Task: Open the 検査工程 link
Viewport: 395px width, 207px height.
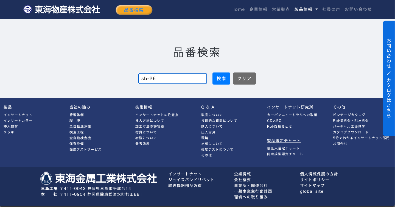Action: pyautogui.click(x=77, y=132)
